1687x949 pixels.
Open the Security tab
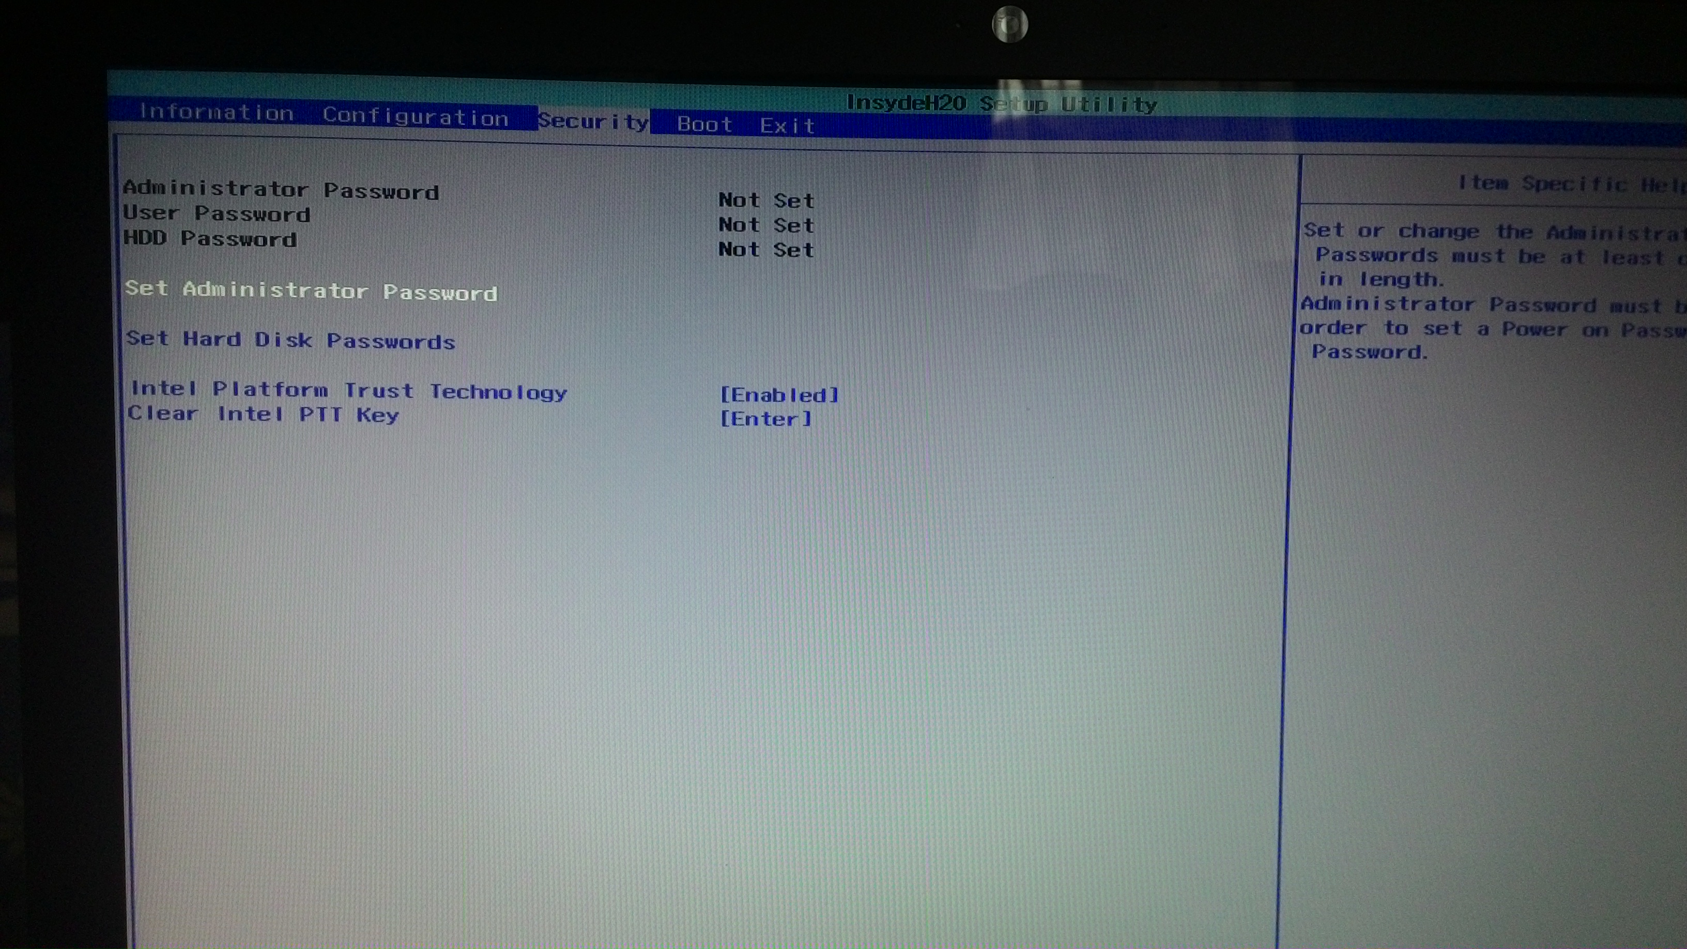click(592, 123)
